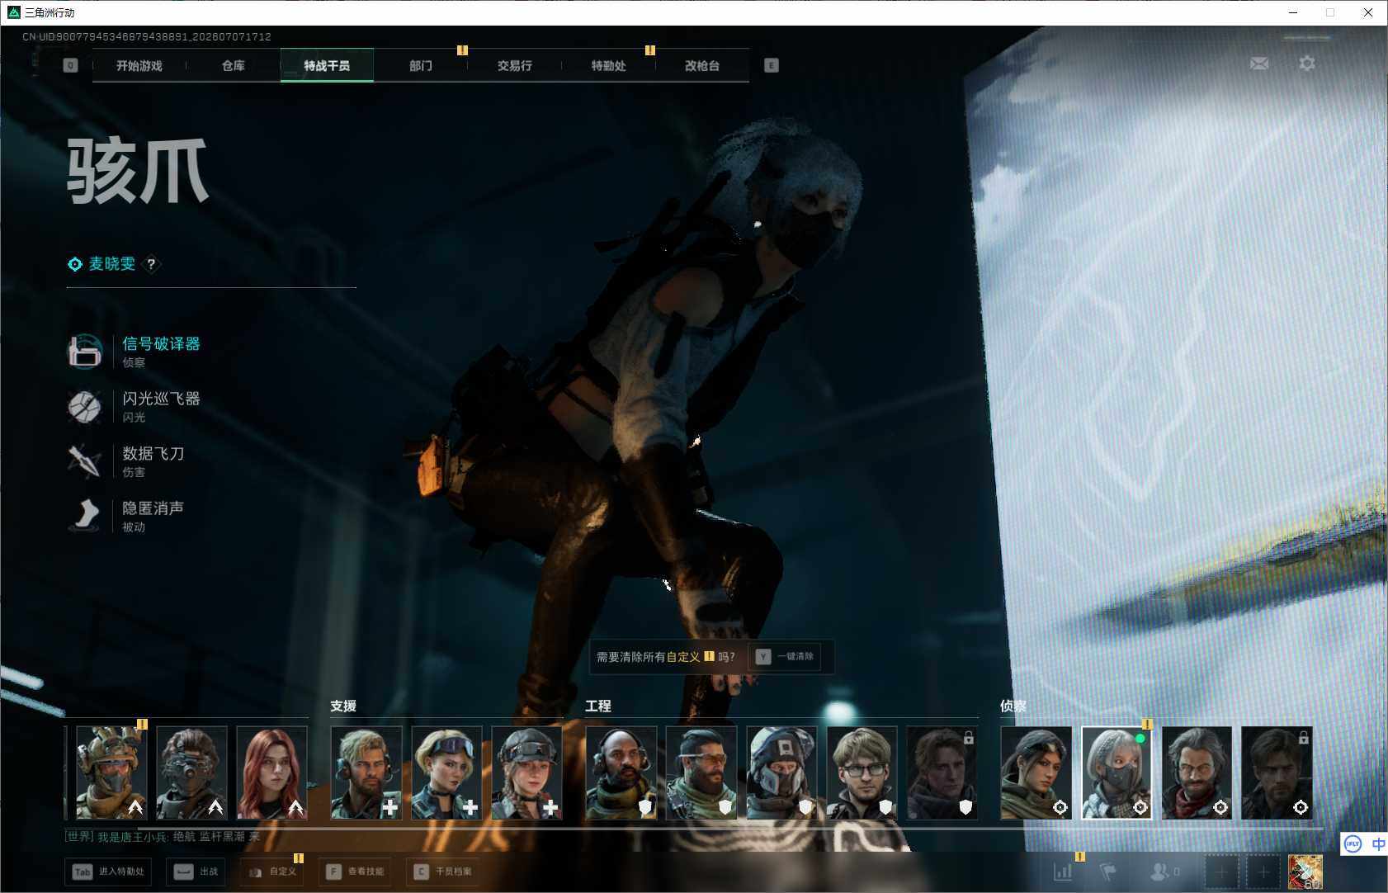Image resolution: width=1388 pixels, height=893 pixels.
Task: Toggle the 中 input language indicator
Action: [x=1378, y=843]
